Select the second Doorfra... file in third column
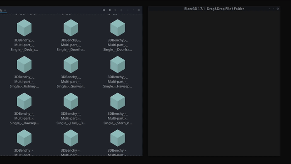 (117, 36)
